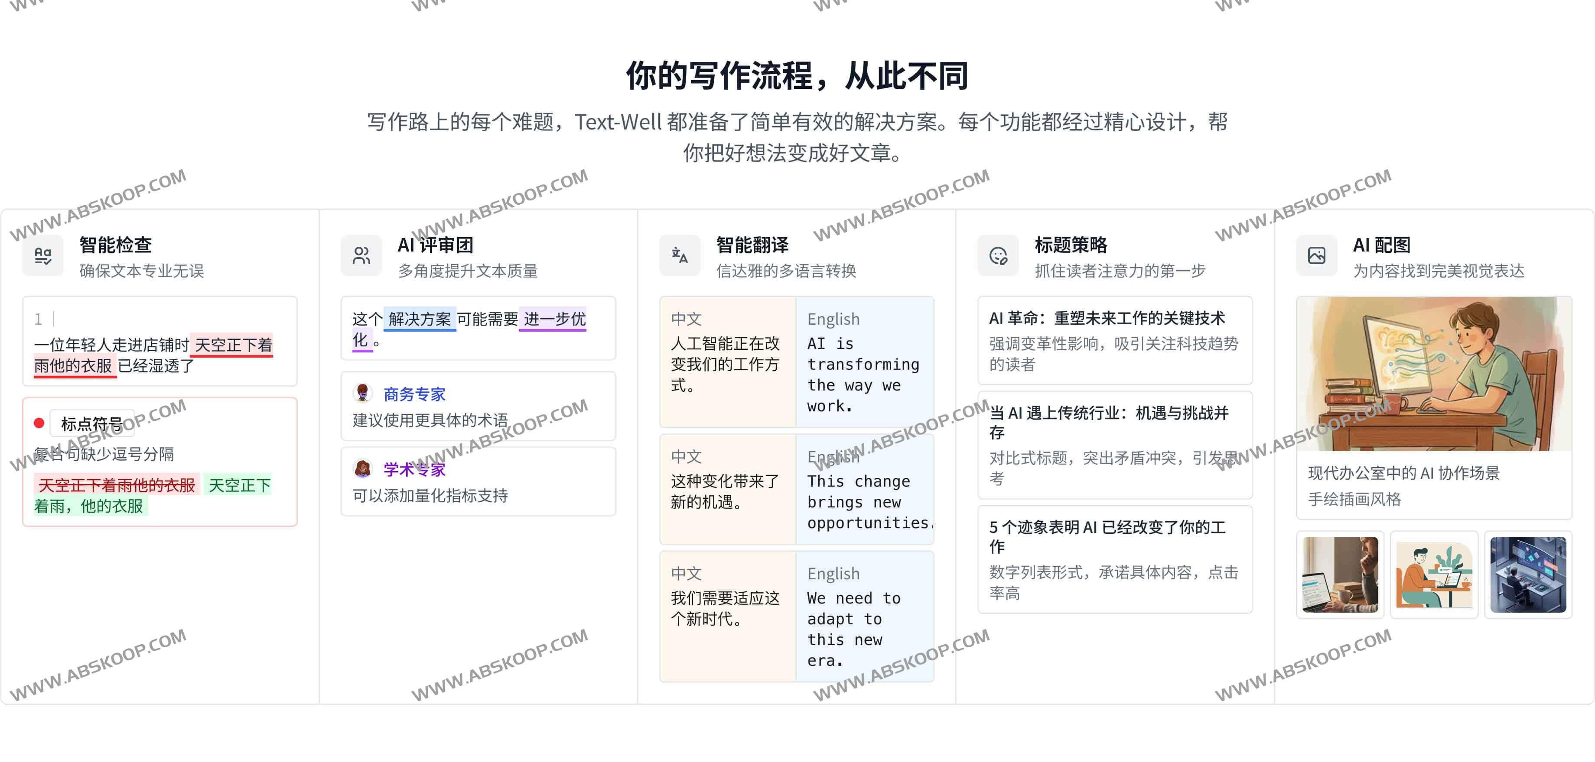Click the red dot beside 标点符号
The image size is (1595, 762).
click(x=39, y=423)
